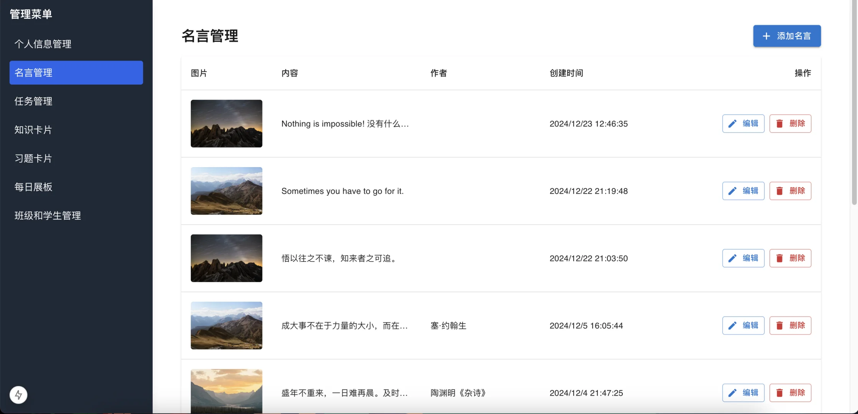Click the pencil edit icon for Nothing is impossible quote
Viewport: 858px width, 414px height.
point(733,123)
